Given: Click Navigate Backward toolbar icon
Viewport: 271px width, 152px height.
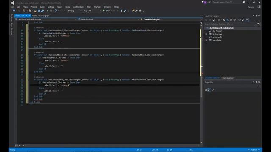Looking at the screenshot, I should [x=14, y=11].
